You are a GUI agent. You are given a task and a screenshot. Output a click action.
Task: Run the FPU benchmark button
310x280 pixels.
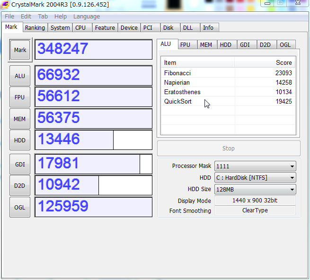(20, 97)
